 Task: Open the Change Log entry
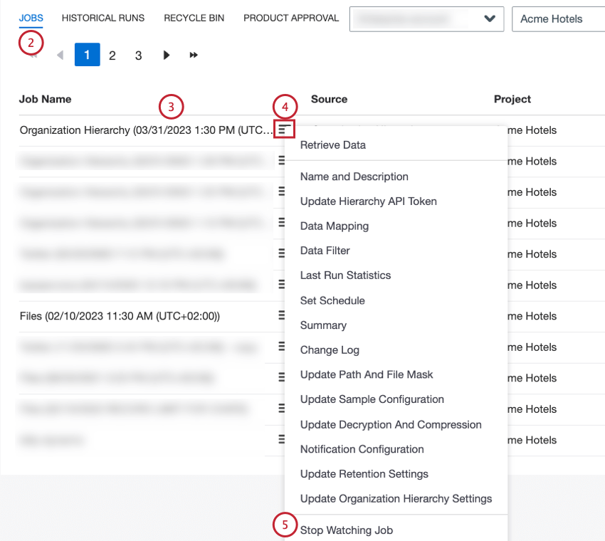(x=330, y=350)
